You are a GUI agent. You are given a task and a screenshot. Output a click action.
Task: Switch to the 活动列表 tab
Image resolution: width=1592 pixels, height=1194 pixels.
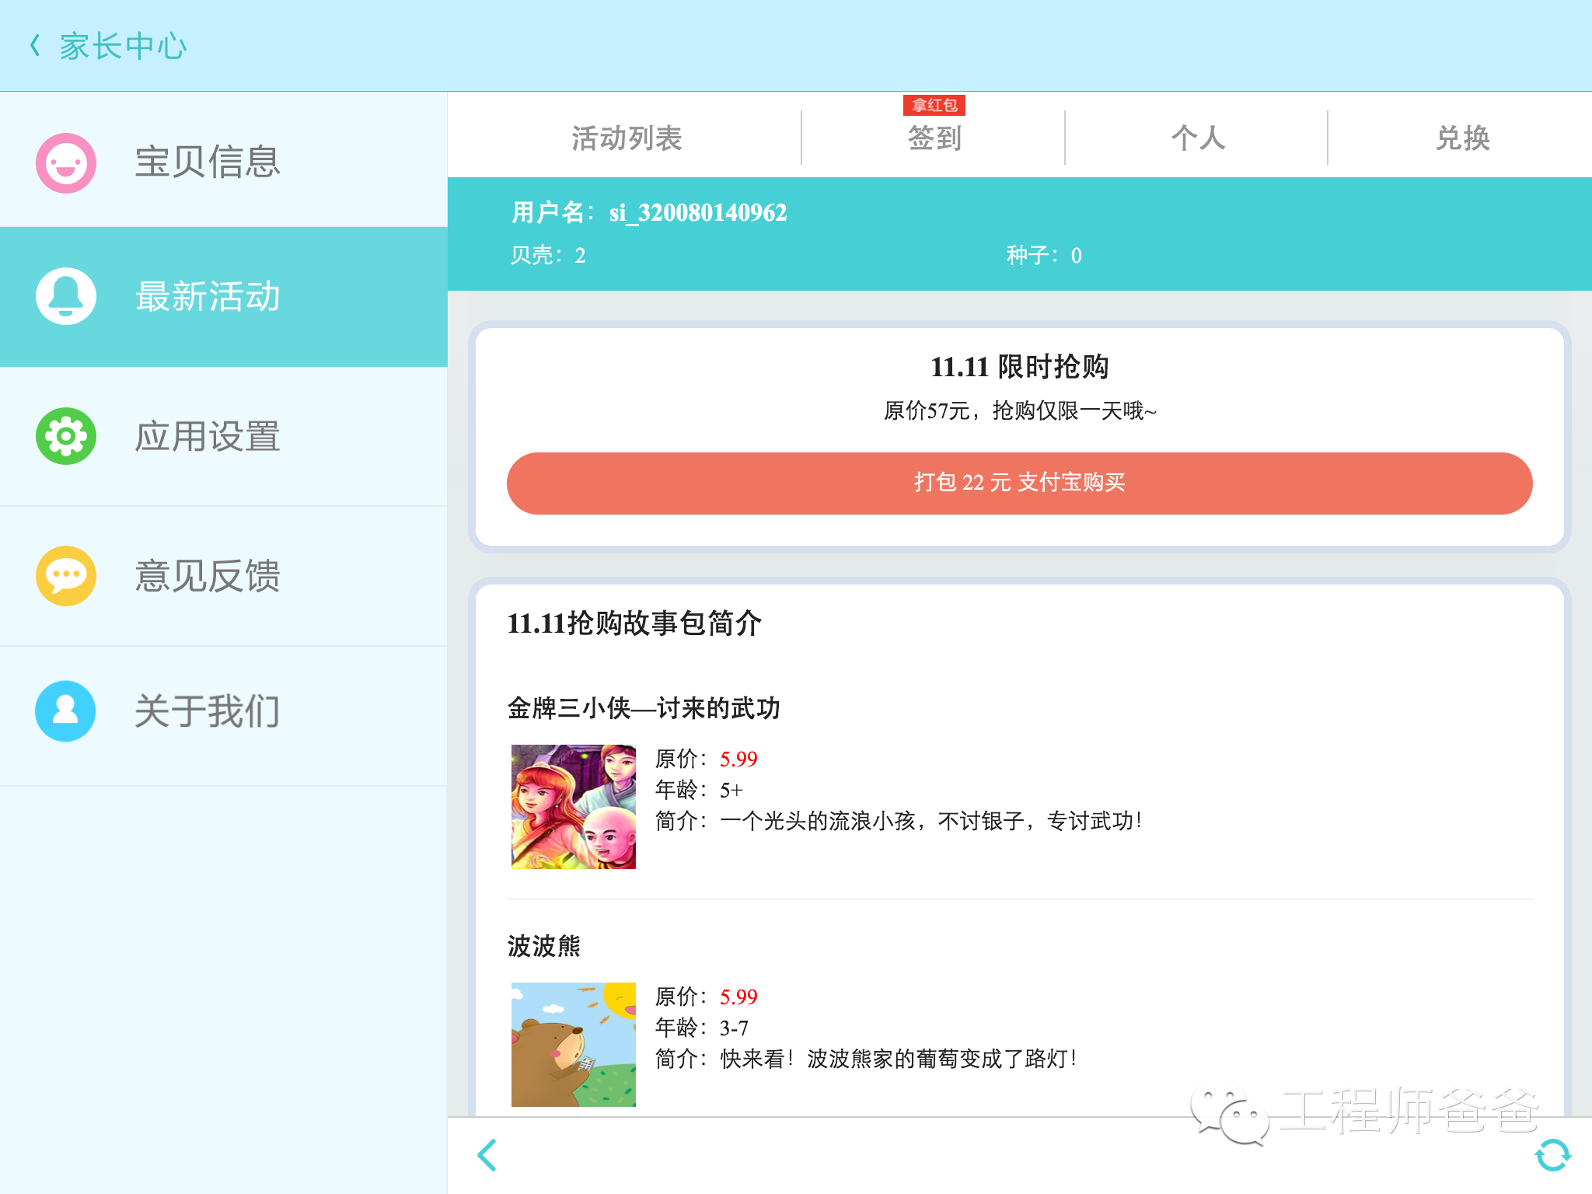coord(627,138)
